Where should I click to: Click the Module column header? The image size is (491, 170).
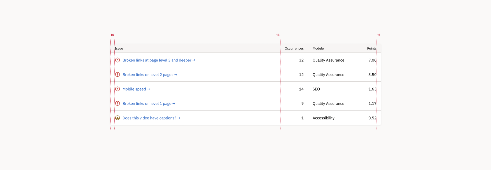[x=318, y=48]
